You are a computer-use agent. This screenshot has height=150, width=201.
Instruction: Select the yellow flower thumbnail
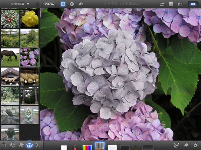pos(29,19)
